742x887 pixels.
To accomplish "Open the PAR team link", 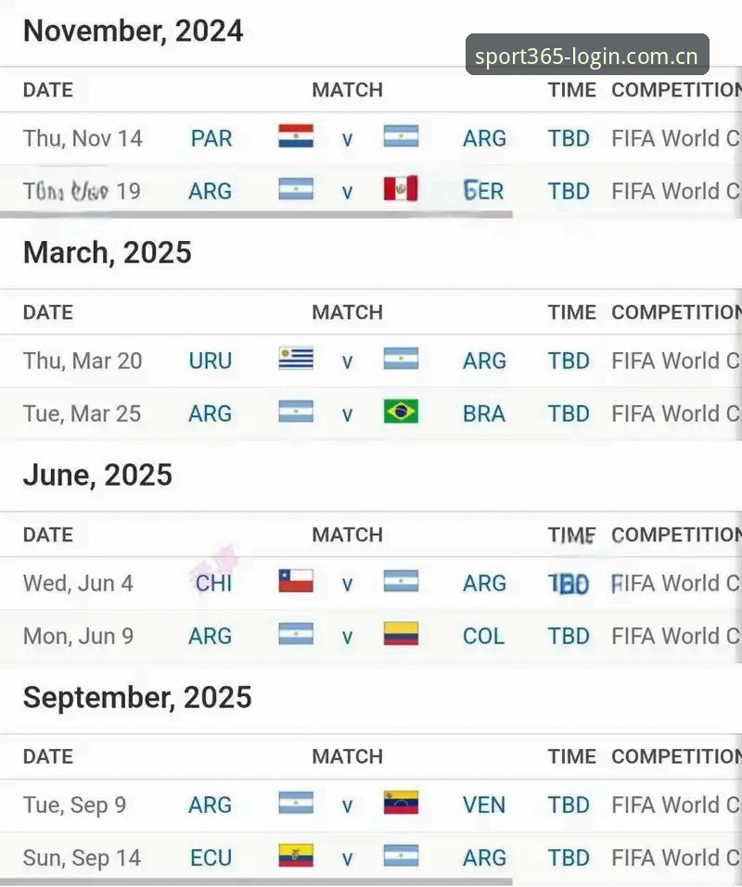I will [x=211, y=139].
